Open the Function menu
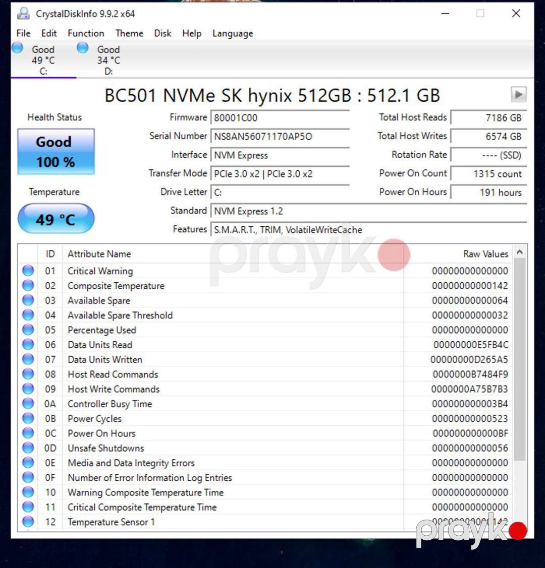Image resolution: width=545 pixels, height=568 pixels. click(x=86, y=33)
